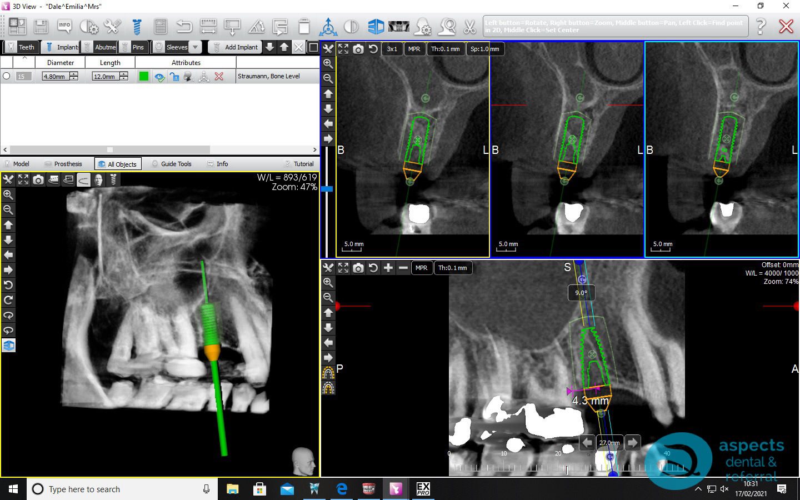The height and width of the screenshot is (500, 800).
Task: Click the blue 3D axes orientation icon
Action: pyautogui.click(x=328, y=26)
